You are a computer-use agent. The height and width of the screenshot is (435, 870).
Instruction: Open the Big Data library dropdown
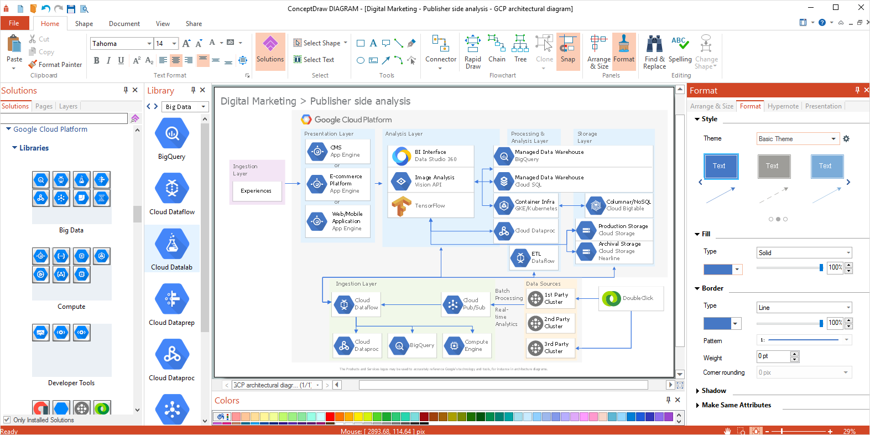(185, 107)
